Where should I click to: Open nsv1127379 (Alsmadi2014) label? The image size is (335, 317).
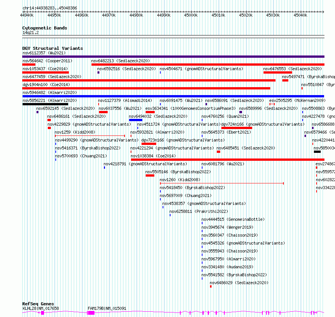pos(125,100)
